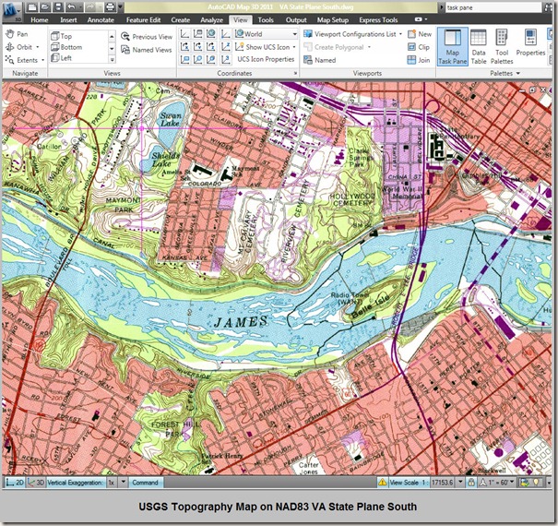Screen dimensions: 558x526
Task: Toggle the Command line button in status bar
Action: [145, 483]
